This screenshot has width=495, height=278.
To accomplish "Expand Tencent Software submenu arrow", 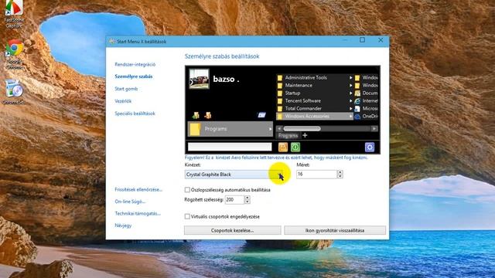I will click(350, 101).
